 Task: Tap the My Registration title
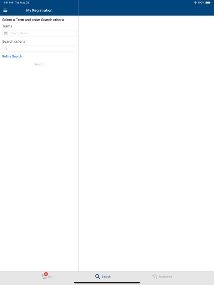(39, 10)
